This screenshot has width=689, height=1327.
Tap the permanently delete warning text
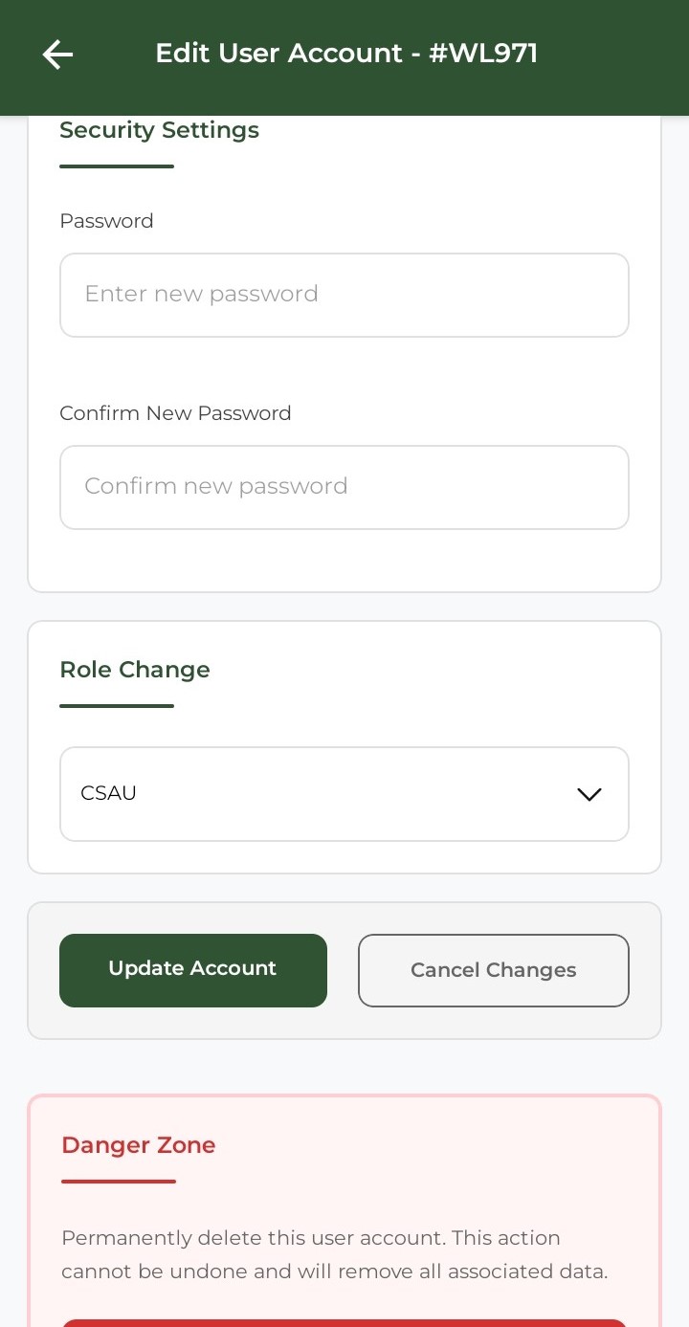[335, 1255]
